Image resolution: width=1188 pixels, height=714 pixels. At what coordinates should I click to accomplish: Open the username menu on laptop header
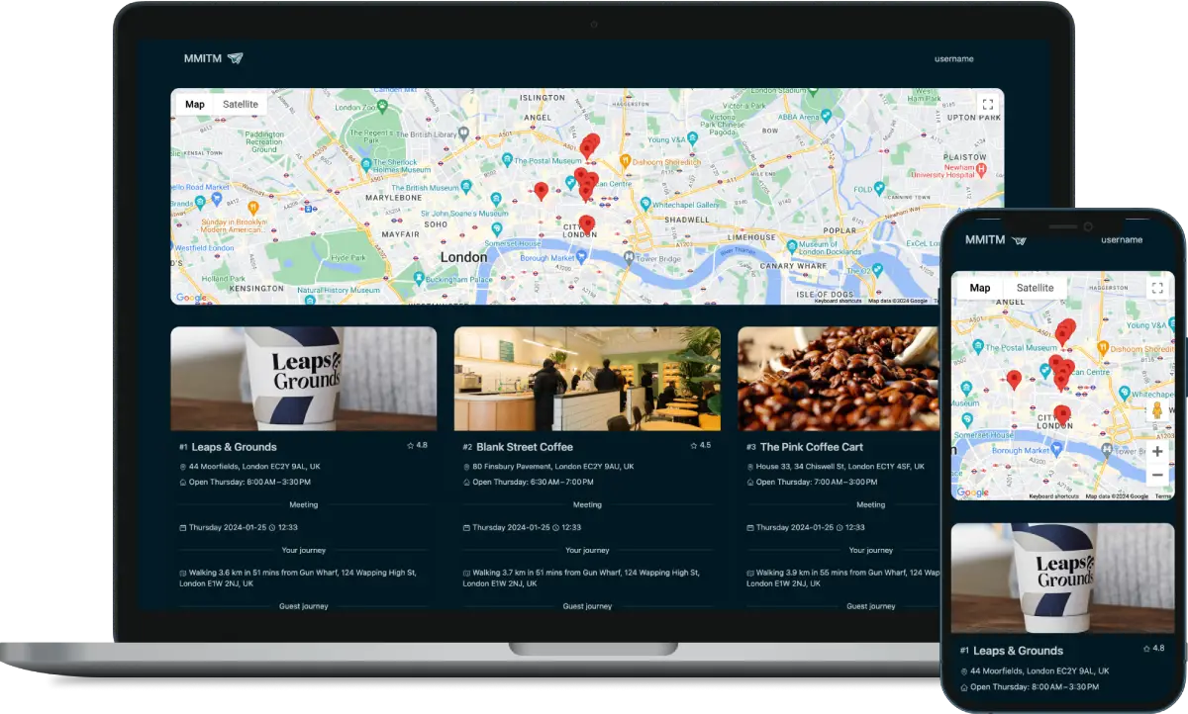pyautogui.click(x=953, y=59)
